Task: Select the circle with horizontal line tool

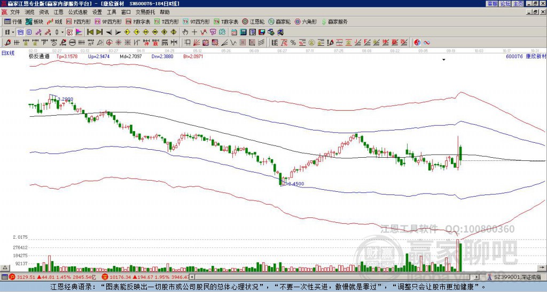Action: [x=72, y=43]
